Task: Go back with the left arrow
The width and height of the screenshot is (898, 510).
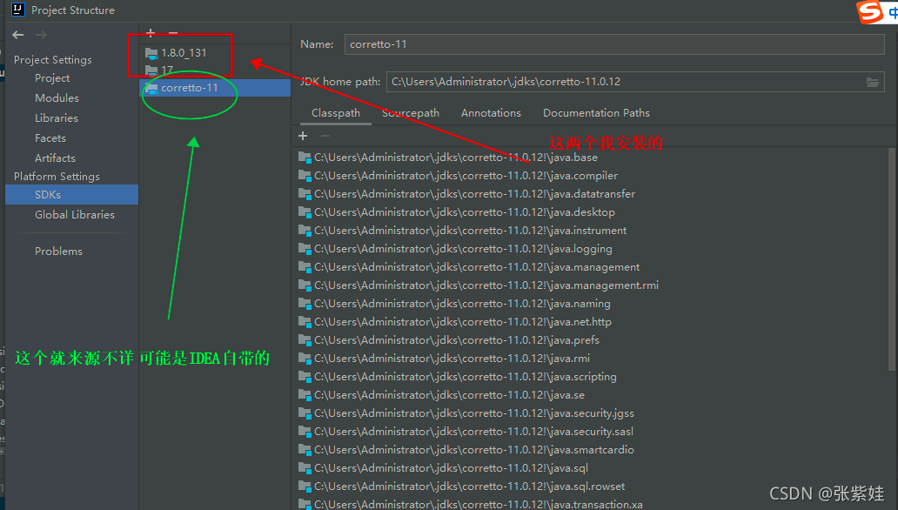Action: [17, 35]
